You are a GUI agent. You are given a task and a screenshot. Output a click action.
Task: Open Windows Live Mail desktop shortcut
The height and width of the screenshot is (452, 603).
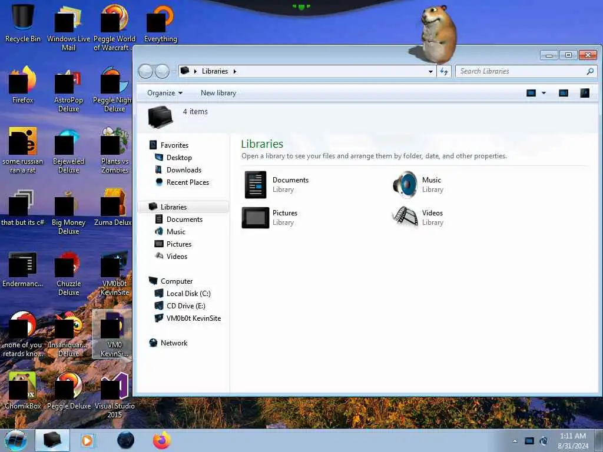coord(68,27)
